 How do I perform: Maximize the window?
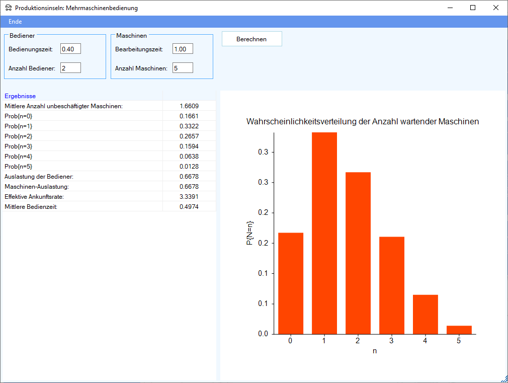(x=473, y=8)
